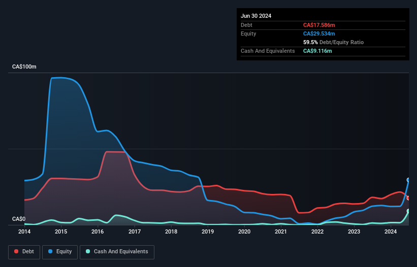Toggle the Cash And Equivalents legend button
The height and width of the screenshot is (267, 417).
(117, 252)
